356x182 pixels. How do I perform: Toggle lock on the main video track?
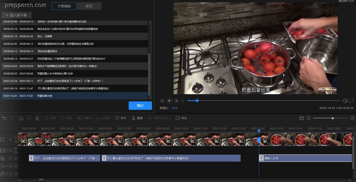tap(10, 139)
